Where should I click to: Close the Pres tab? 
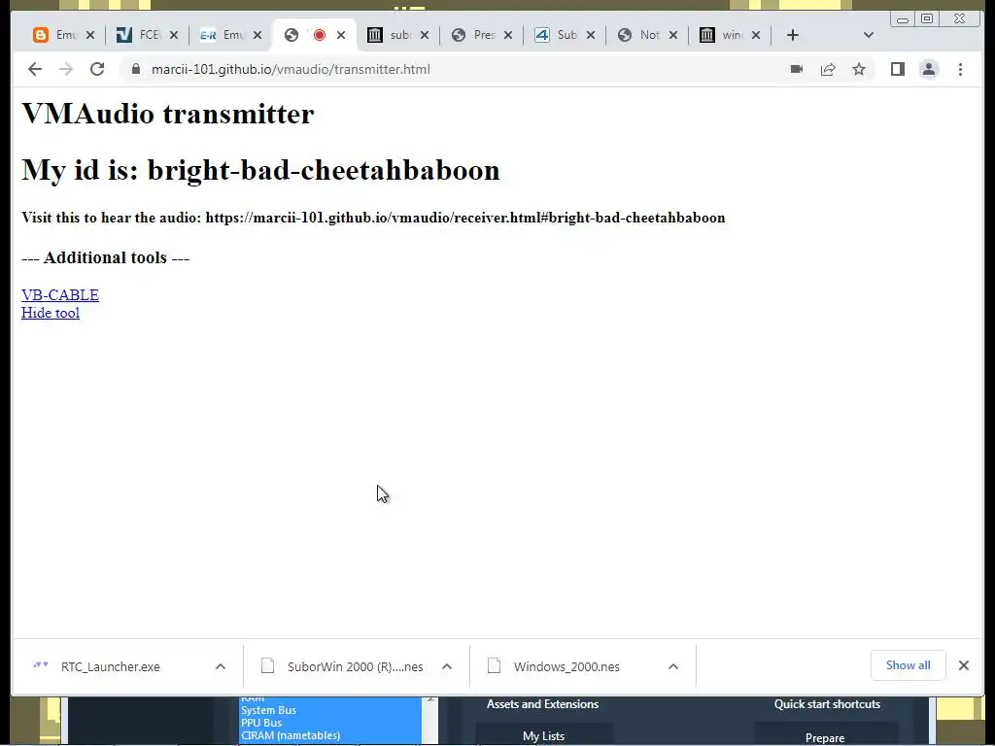pos(507,35)
